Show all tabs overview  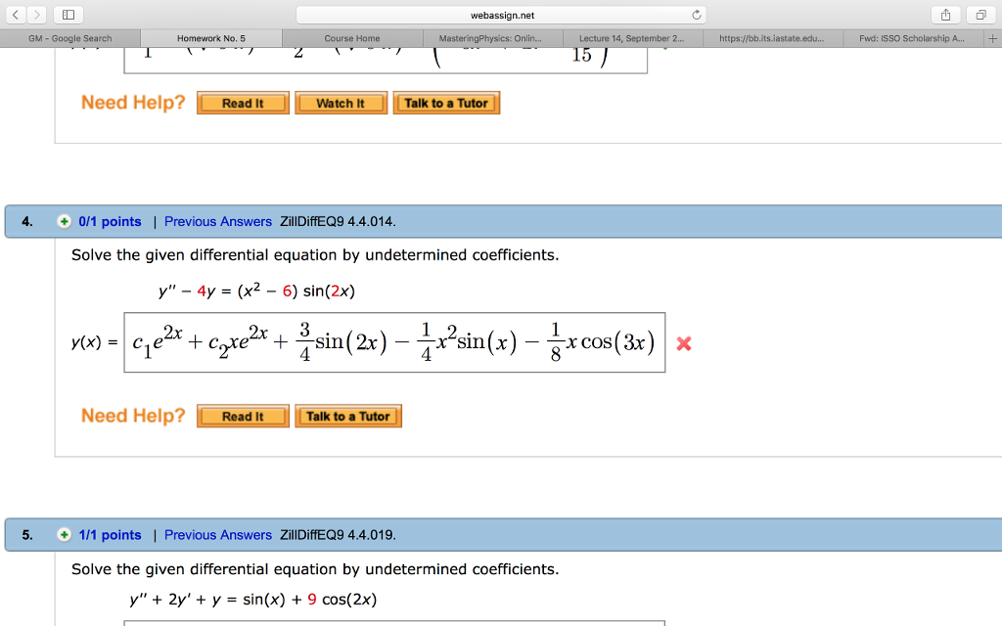[x=980, y=15]
